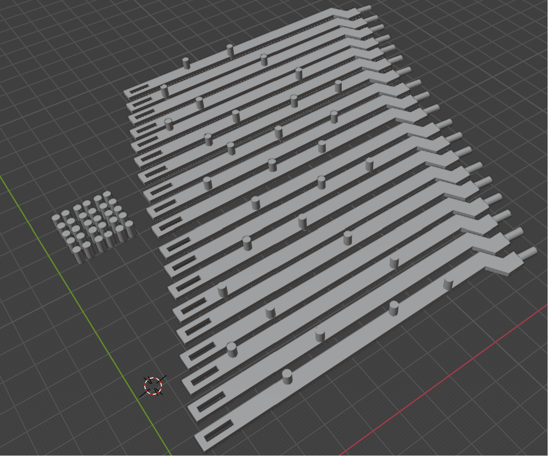Image resolution: width=548 pixels, height=456 pixels.
Task: Select the peg closest to the viewport bottom
Action: (287, 376)
